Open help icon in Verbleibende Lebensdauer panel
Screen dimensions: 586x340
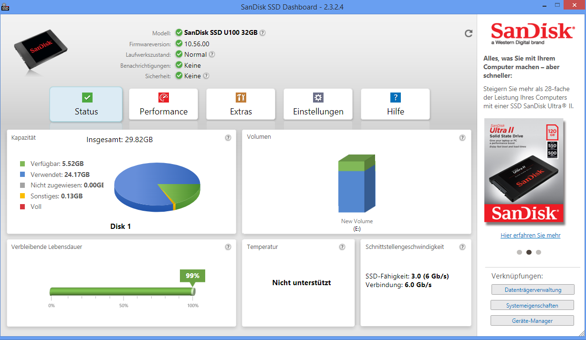(x=228, y=247)
